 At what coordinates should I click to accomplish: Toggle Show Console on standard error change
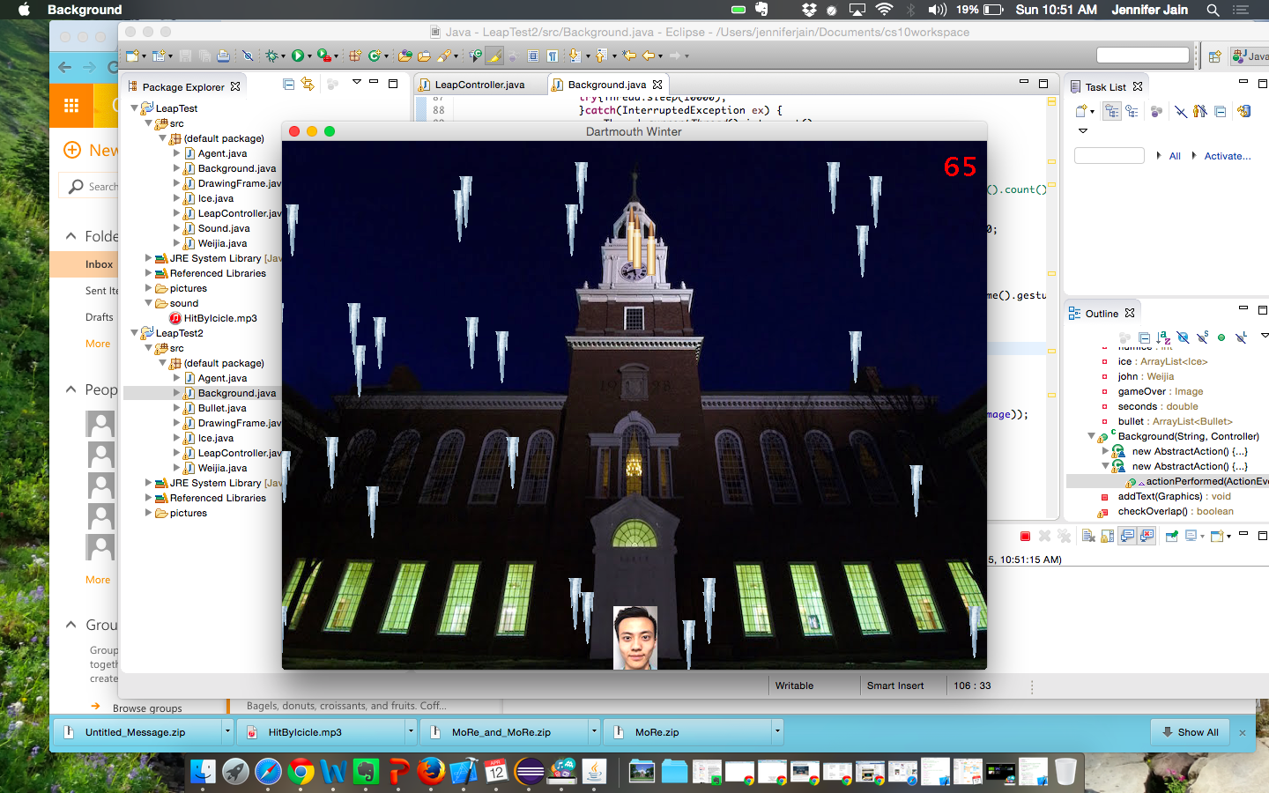[1147, 536]
